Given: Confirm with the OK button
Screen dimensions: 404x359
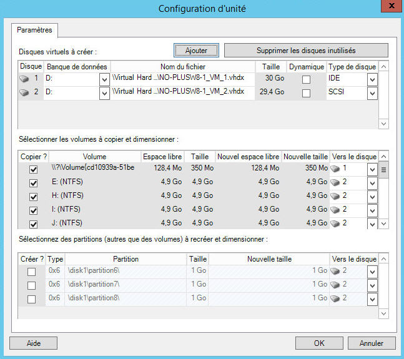Looking at the screenshot, I should click(319, 343).
